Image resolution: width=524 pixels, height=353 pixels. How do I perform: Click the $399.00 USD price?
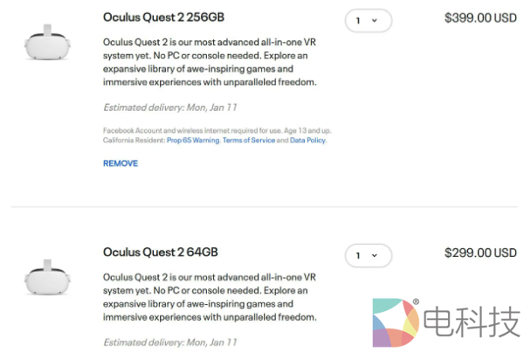coord(480,17)
